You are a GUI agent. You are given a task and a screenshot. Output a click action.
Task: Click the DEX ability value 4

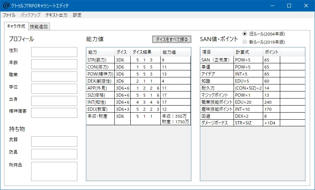(x=175, y=81)
